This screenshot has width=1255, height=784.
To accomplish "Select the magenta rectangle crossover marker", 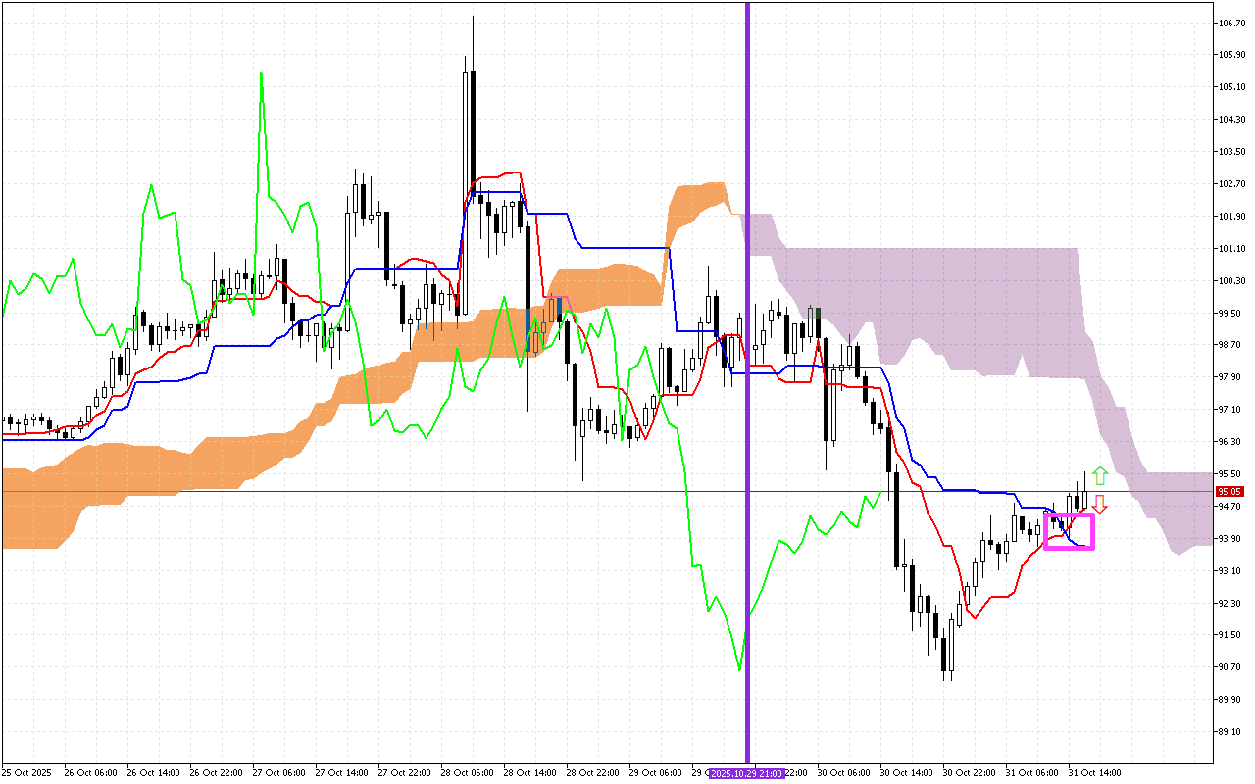I will click(x=1069, y=530).
